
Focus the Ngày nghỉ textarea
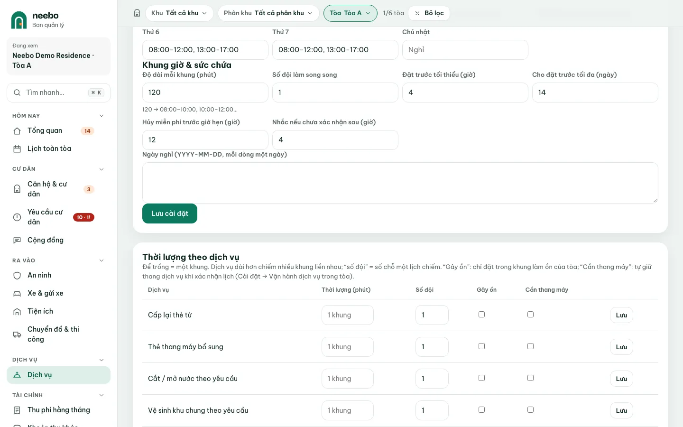click(400, 183)
